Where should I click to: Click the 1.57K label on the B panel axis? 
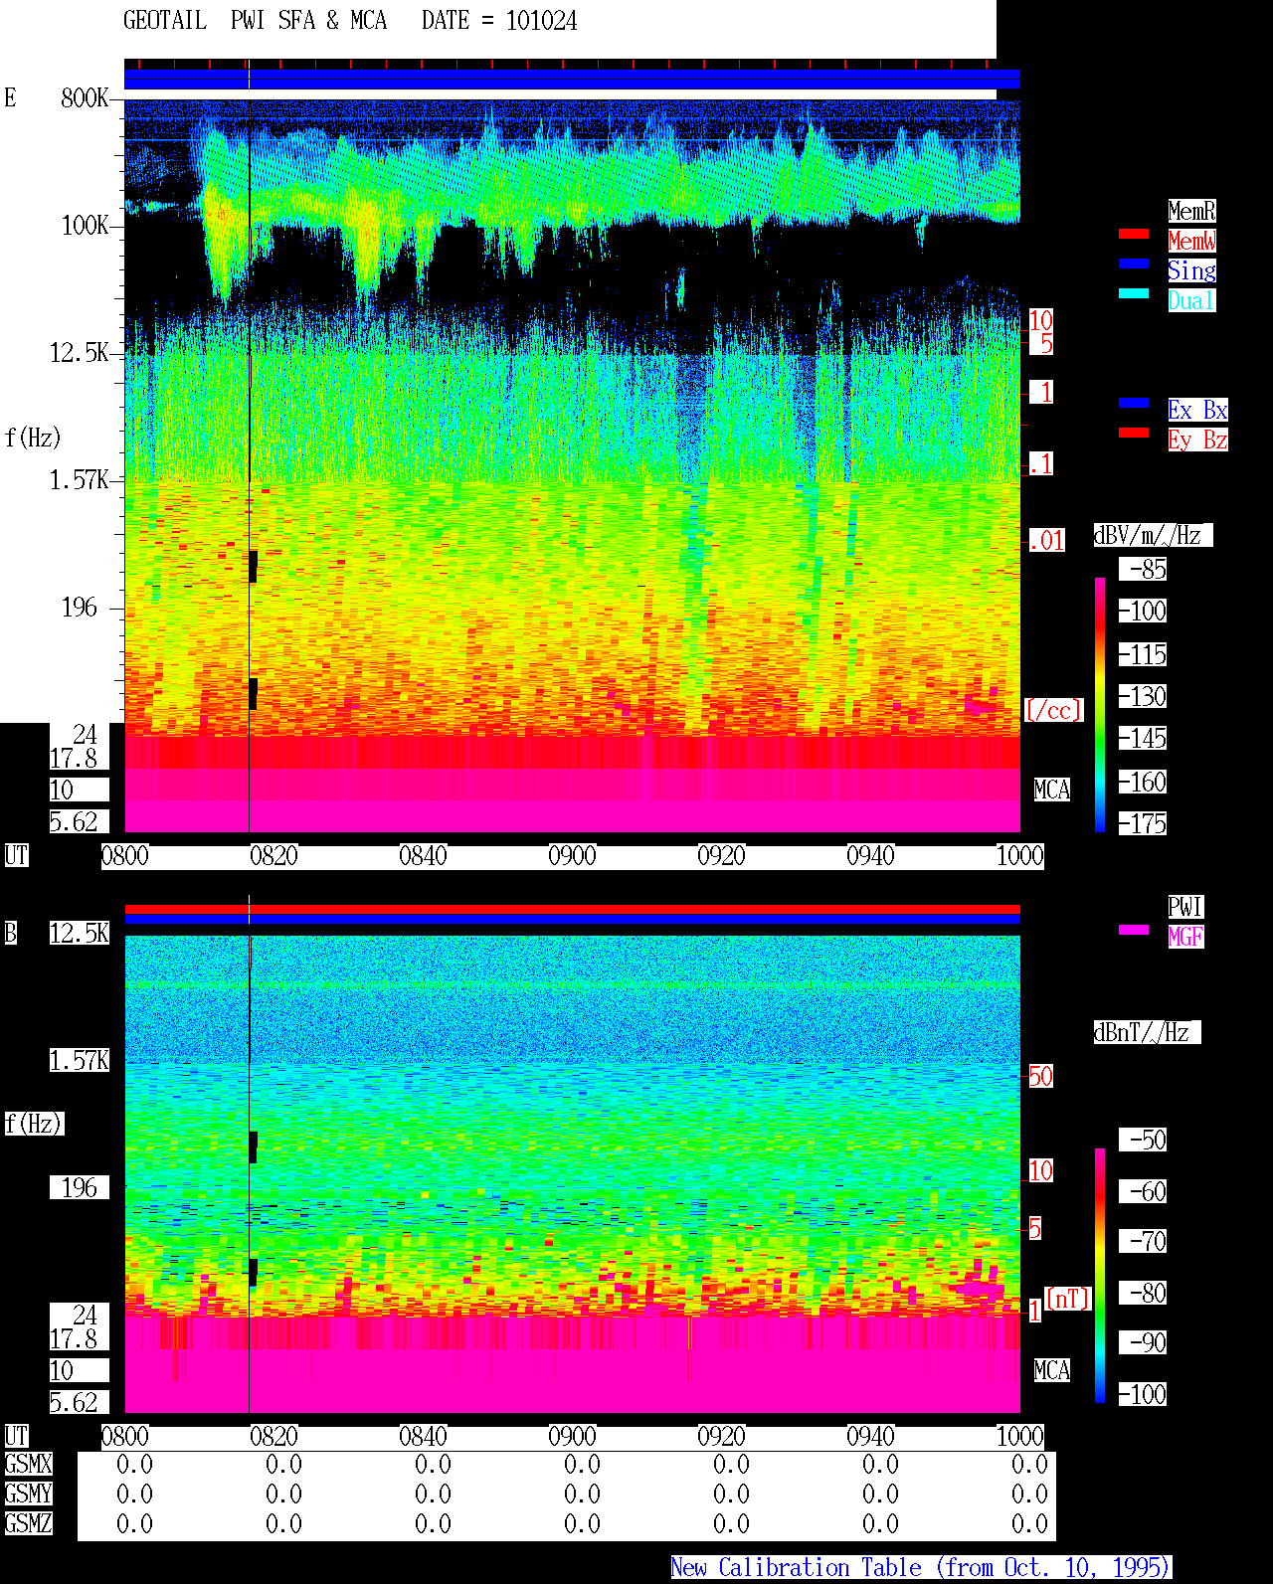[x=80, y=1060]
